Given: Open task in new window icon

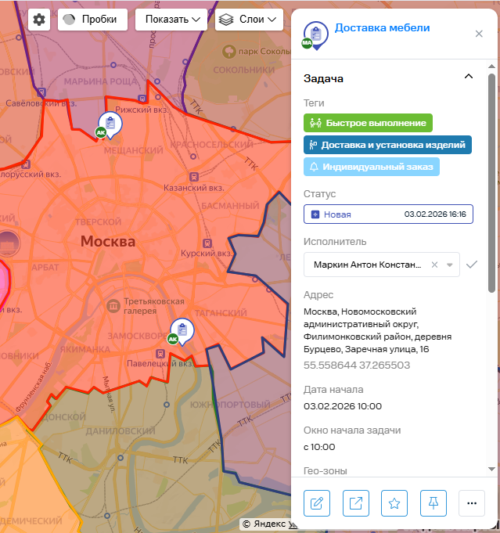Looking at the screenshot, I should (x=355, y=503).
